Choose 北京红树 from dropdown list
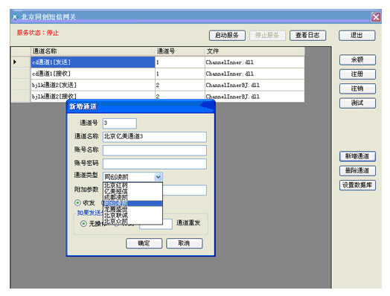The image size is (390, 296). click(132, 185)
